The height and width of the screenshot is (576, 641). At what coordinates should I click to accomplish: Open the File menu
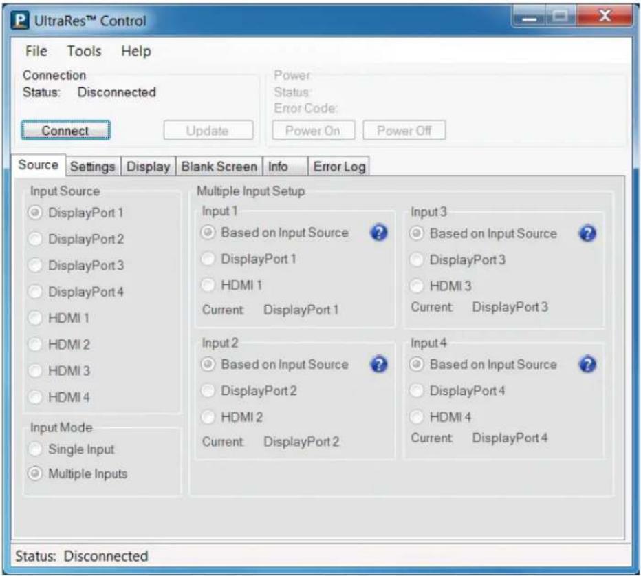coord(36,51)
